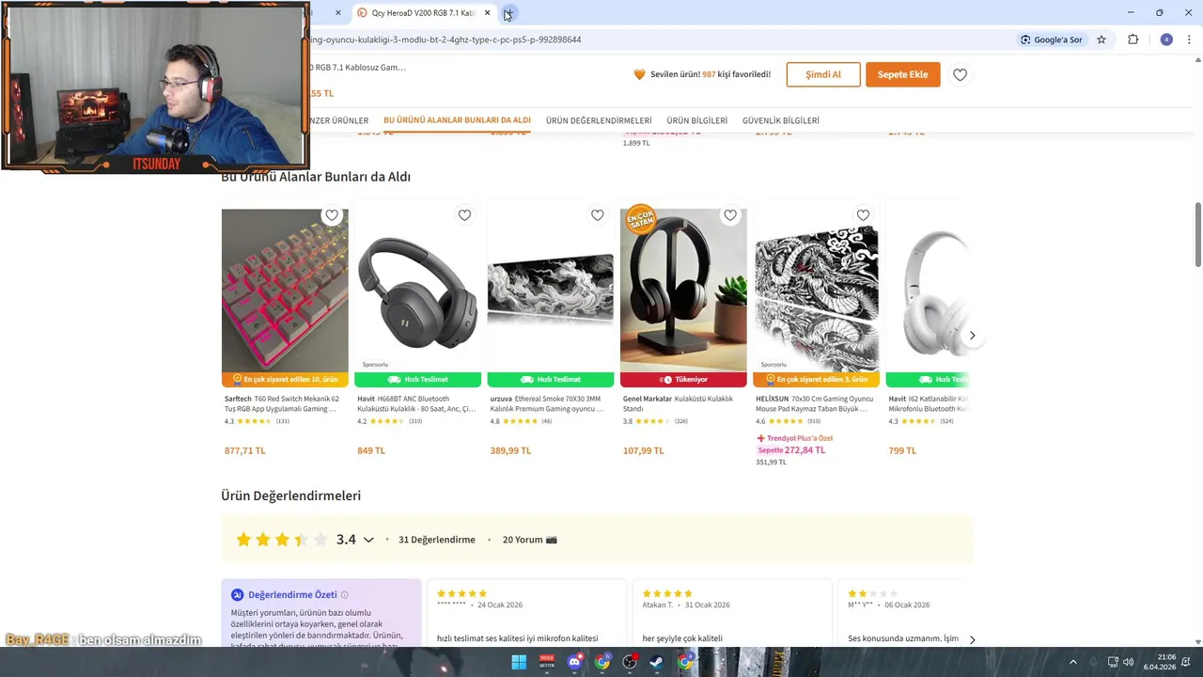
Task: Open the Sarftech T60 keyboard product image
Action: coord(285,291)
